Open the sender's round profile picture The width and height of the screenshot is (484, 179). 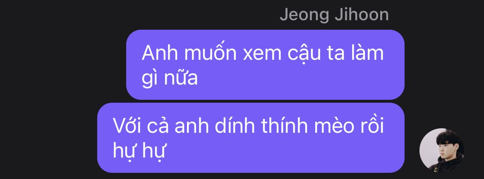441,150
